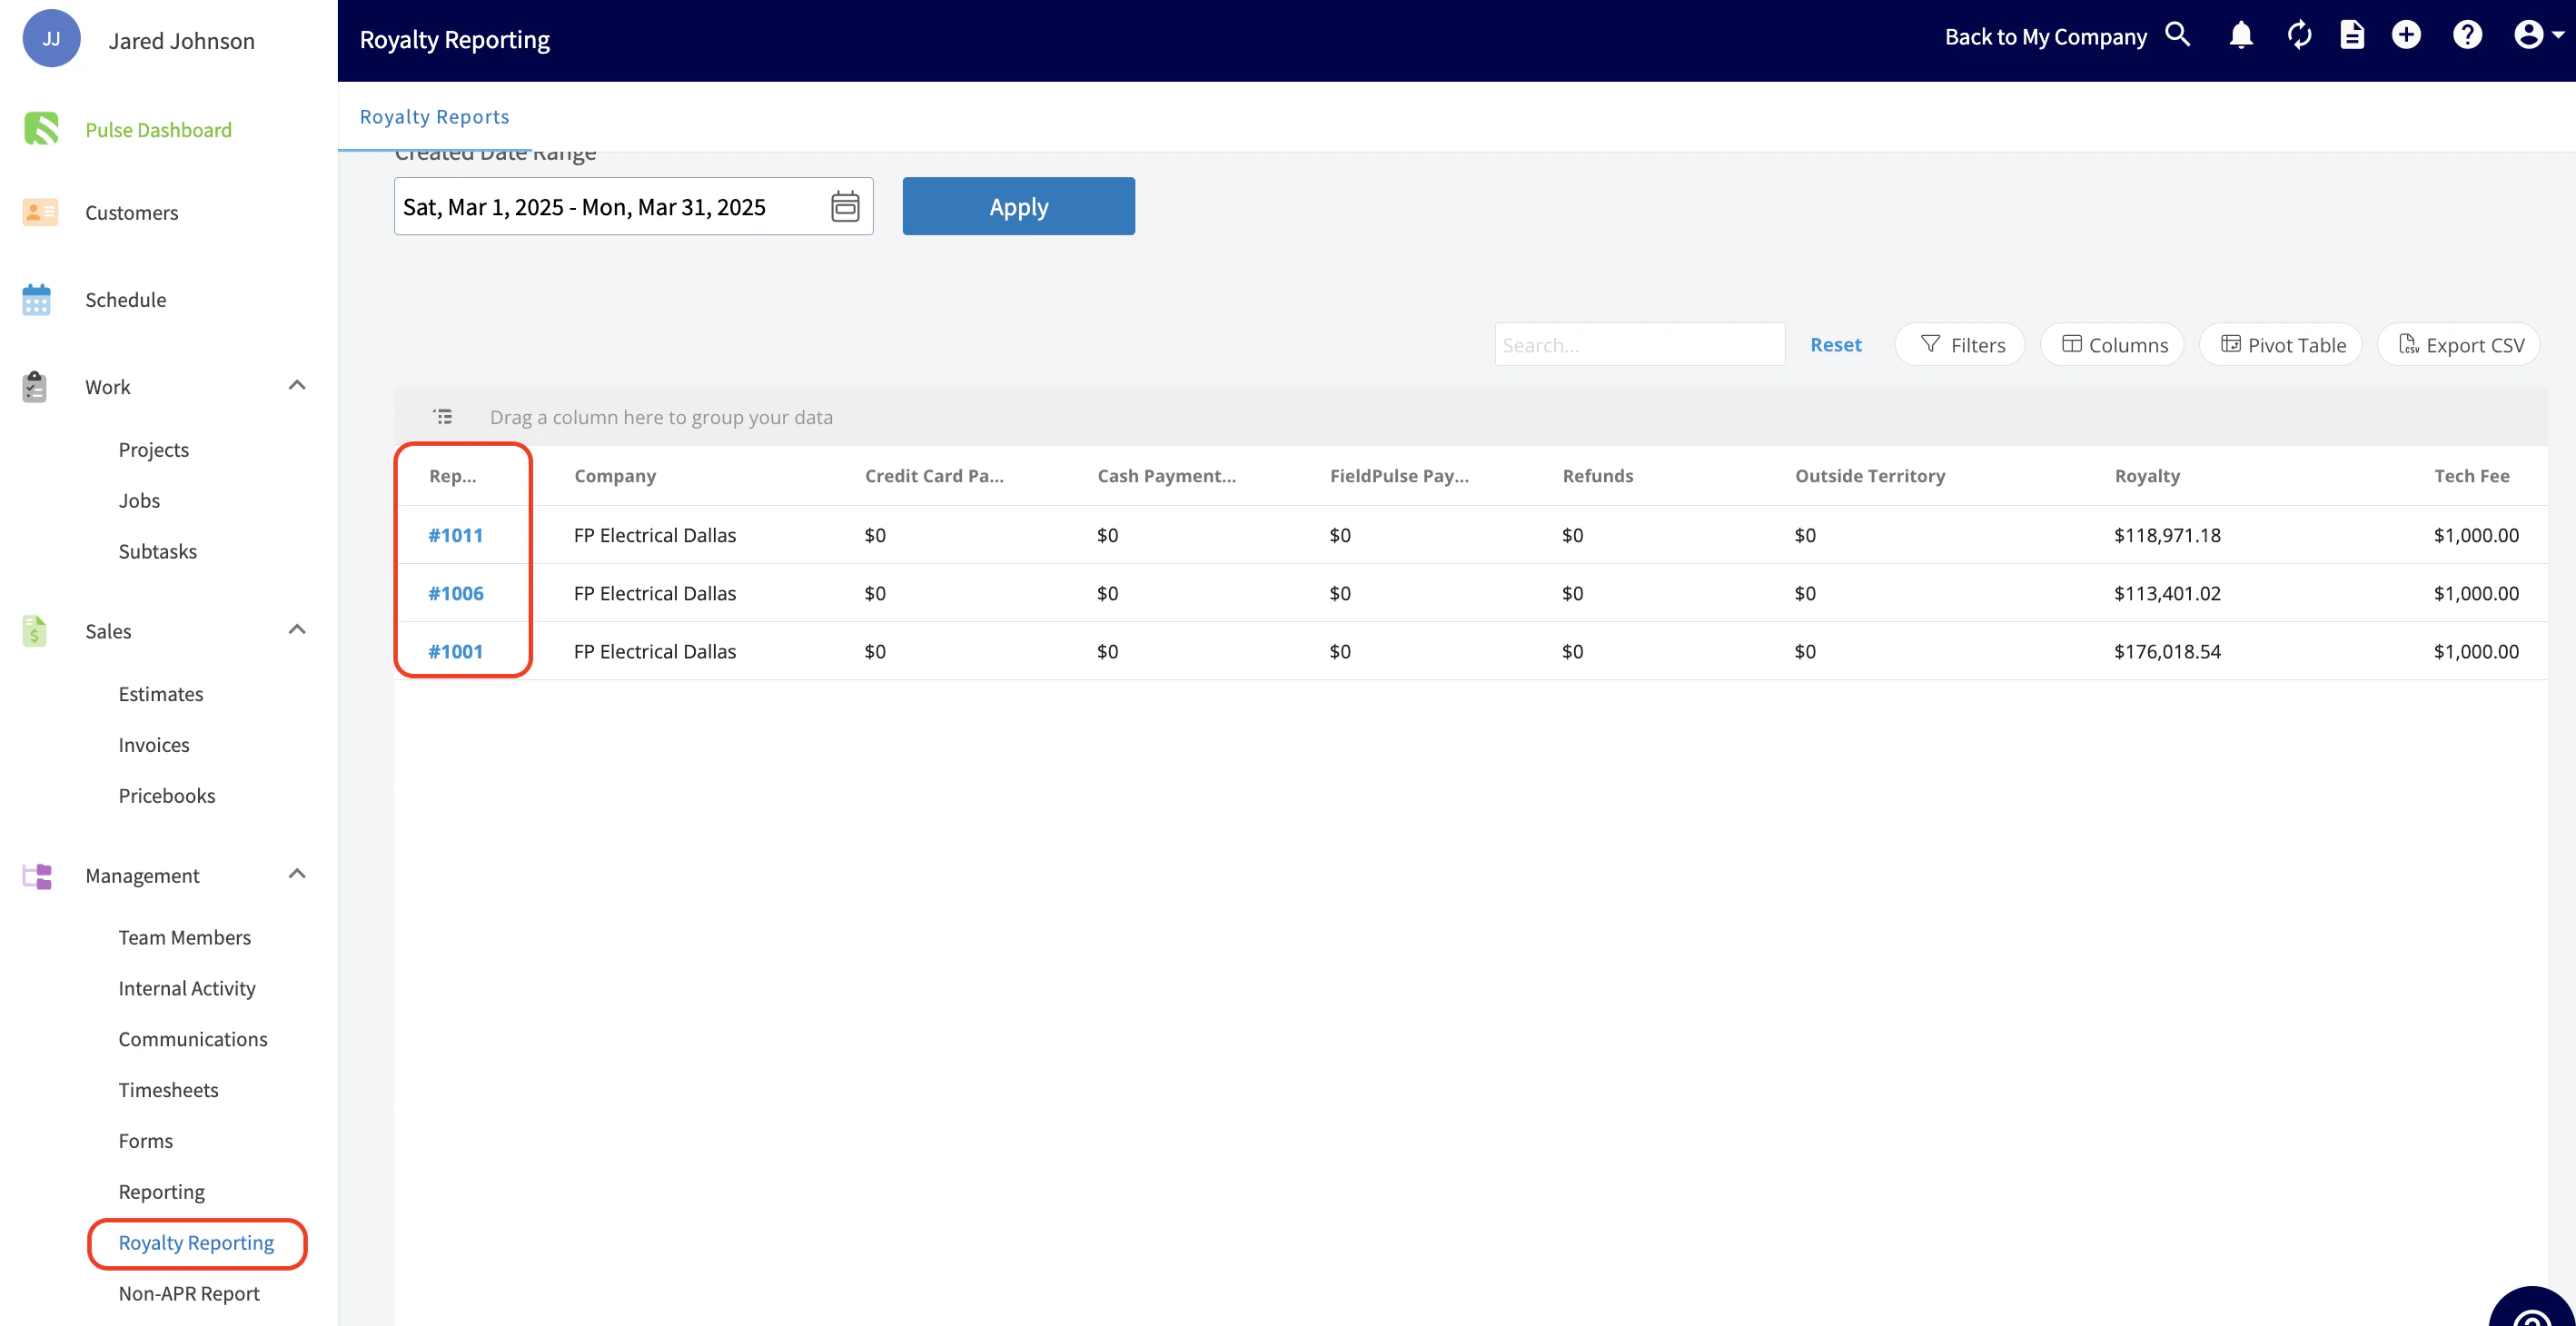Focus the Search input field
Viewport: 2576px width, 1326px height.
click(x=1639, y=345)
